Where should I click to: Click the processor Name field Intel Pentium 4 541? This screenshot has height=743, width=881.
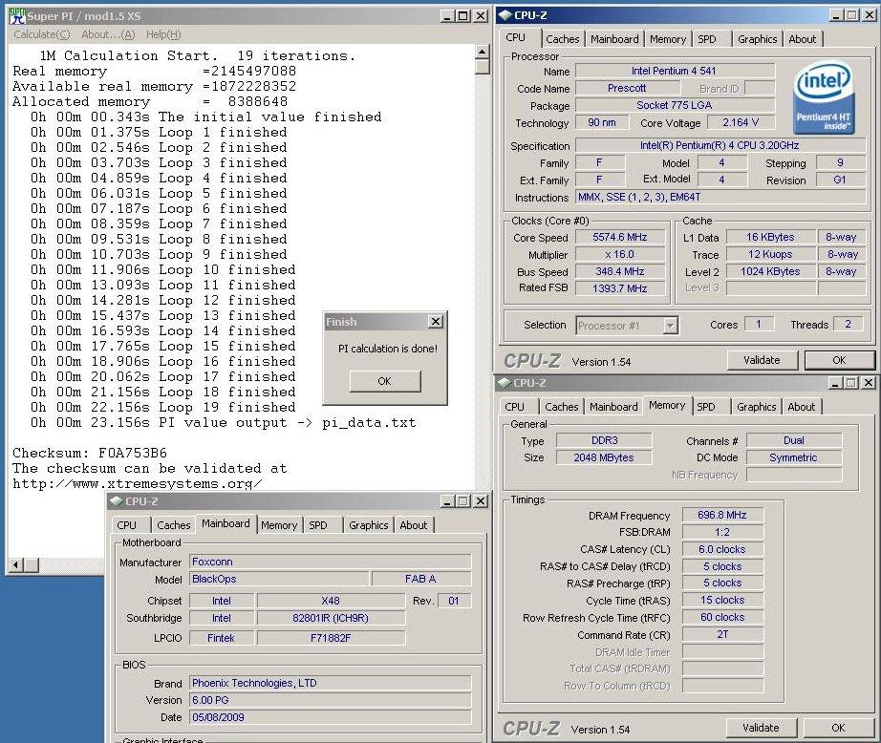coord(675,71)
